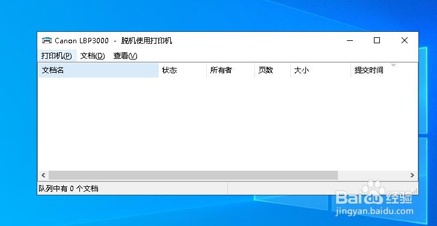
Task: Sort by the 所有者 column header
Action: pyautogui.click(x=230, y=70)
